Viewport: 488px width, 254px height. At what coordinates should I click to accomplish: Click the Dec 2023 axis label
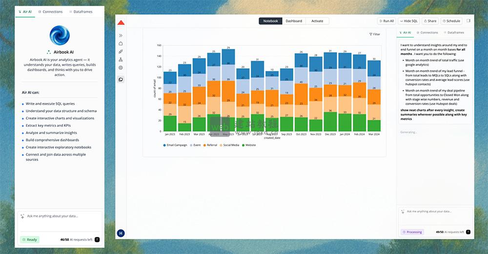pyautogui.click(x=330, y=134)
